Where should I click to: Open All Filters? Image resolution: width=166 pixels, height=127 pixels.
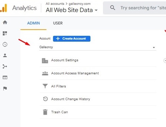point(98,86)
